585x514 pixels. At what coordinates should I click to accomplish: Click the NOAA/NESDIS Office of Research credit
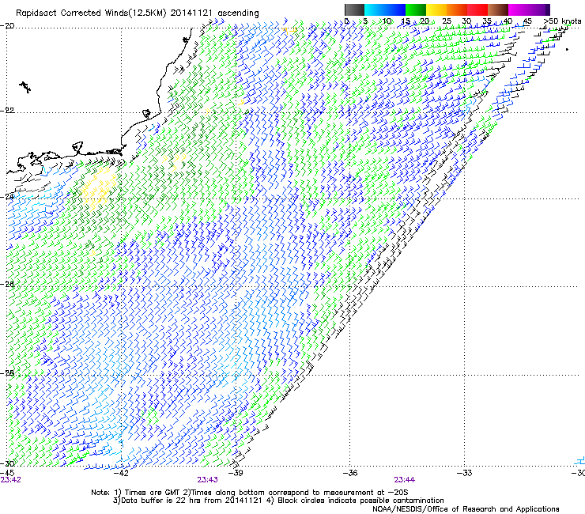click(x=466, y=509)
